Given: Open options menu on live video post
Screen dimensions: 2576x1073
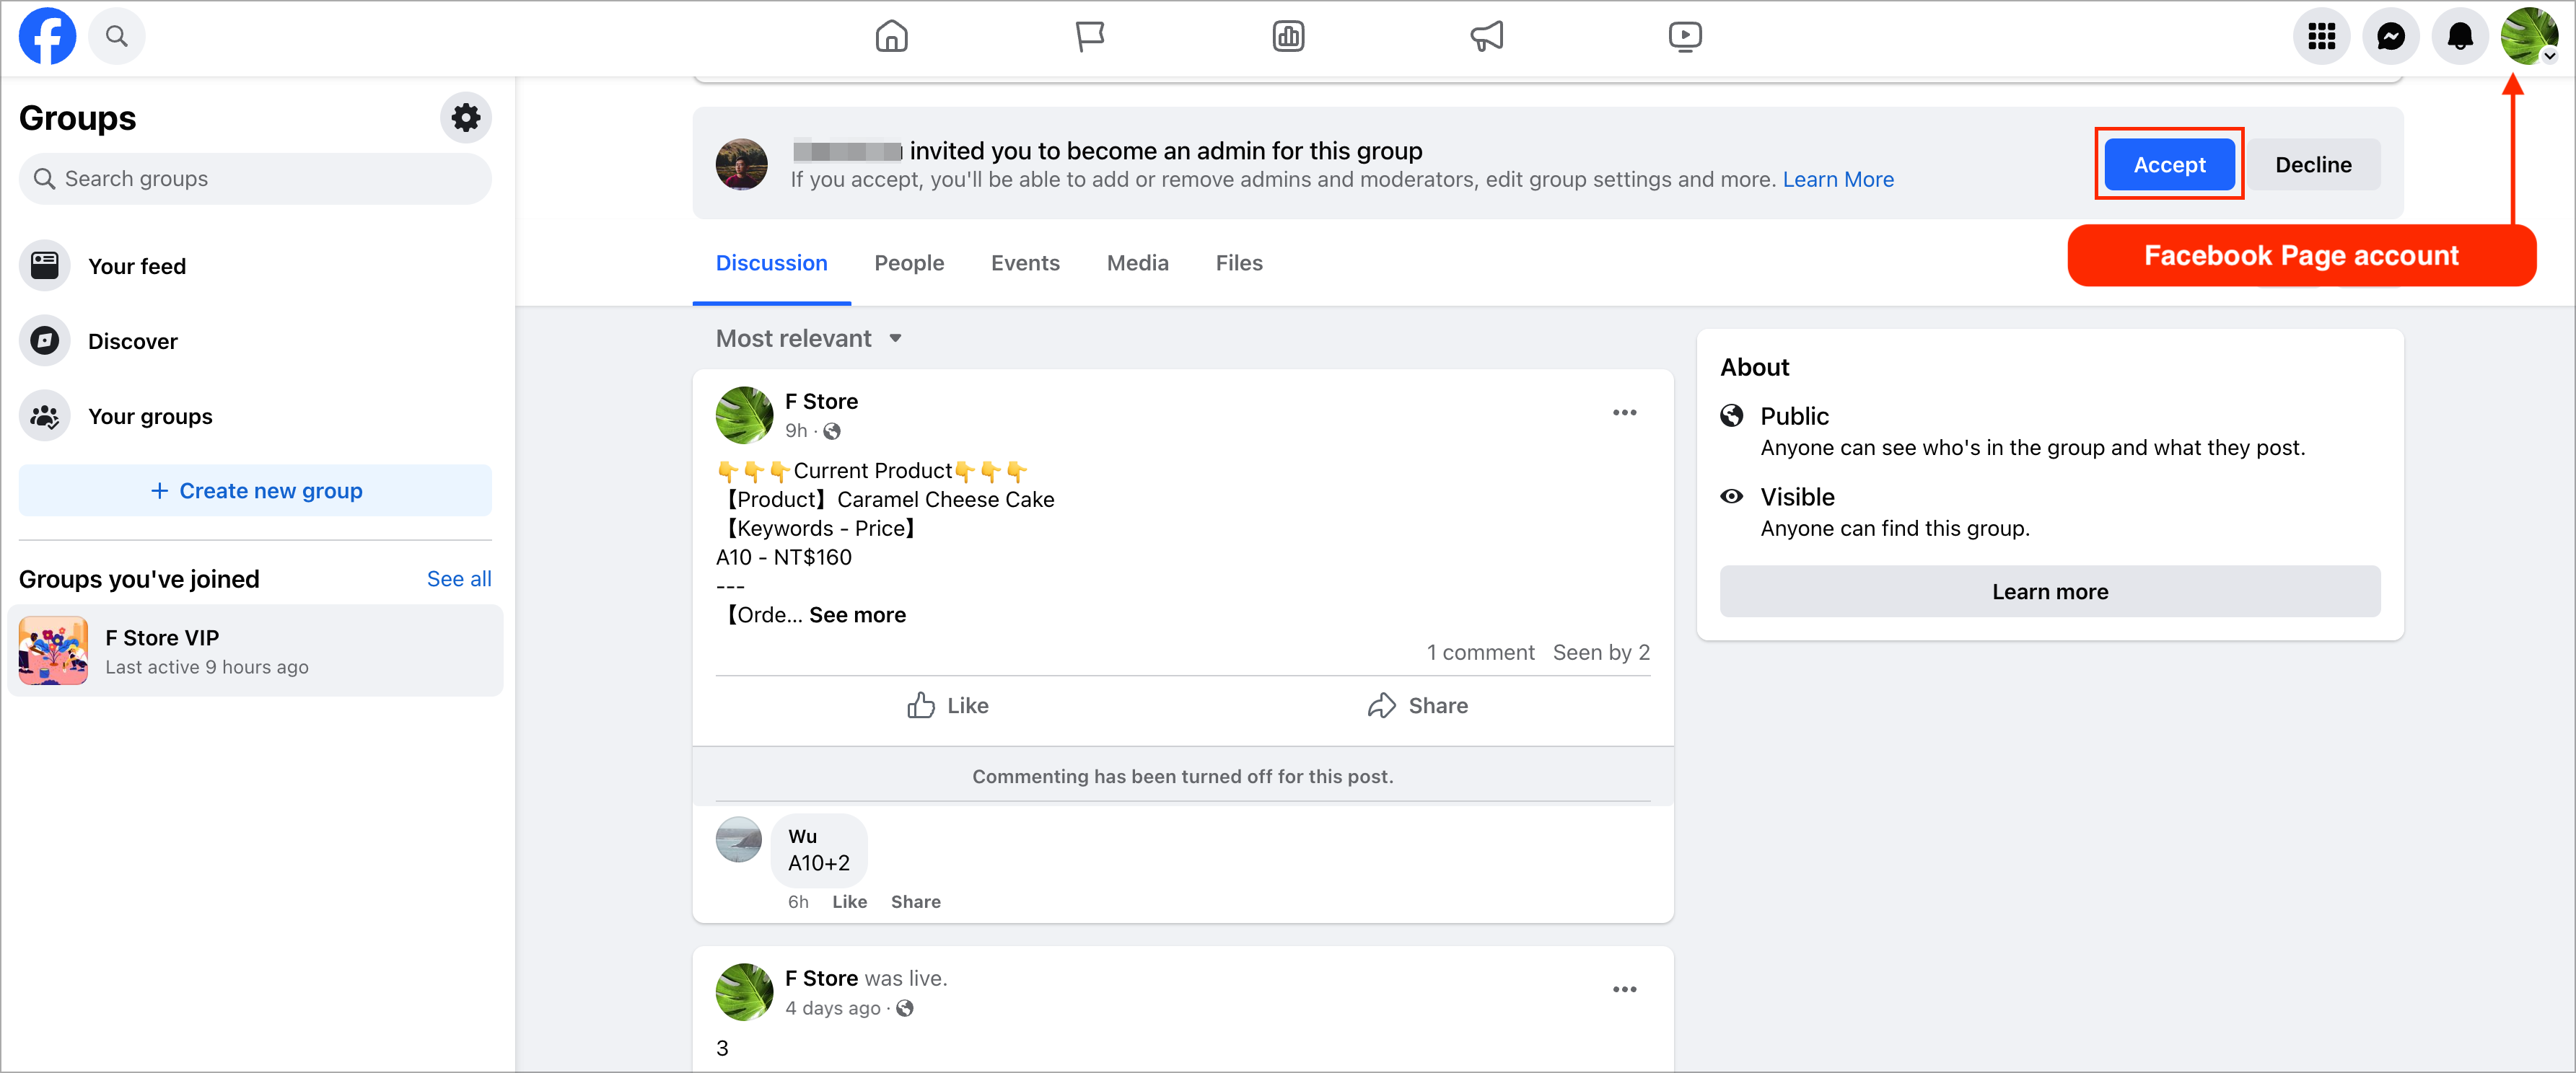Looking at the screenshot, I should (1624, 990).
